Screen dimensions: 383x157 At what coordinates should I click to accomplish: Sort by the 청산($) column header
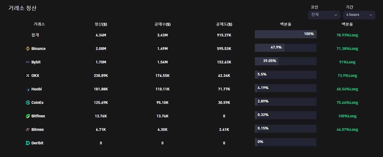tap(101, 24)
